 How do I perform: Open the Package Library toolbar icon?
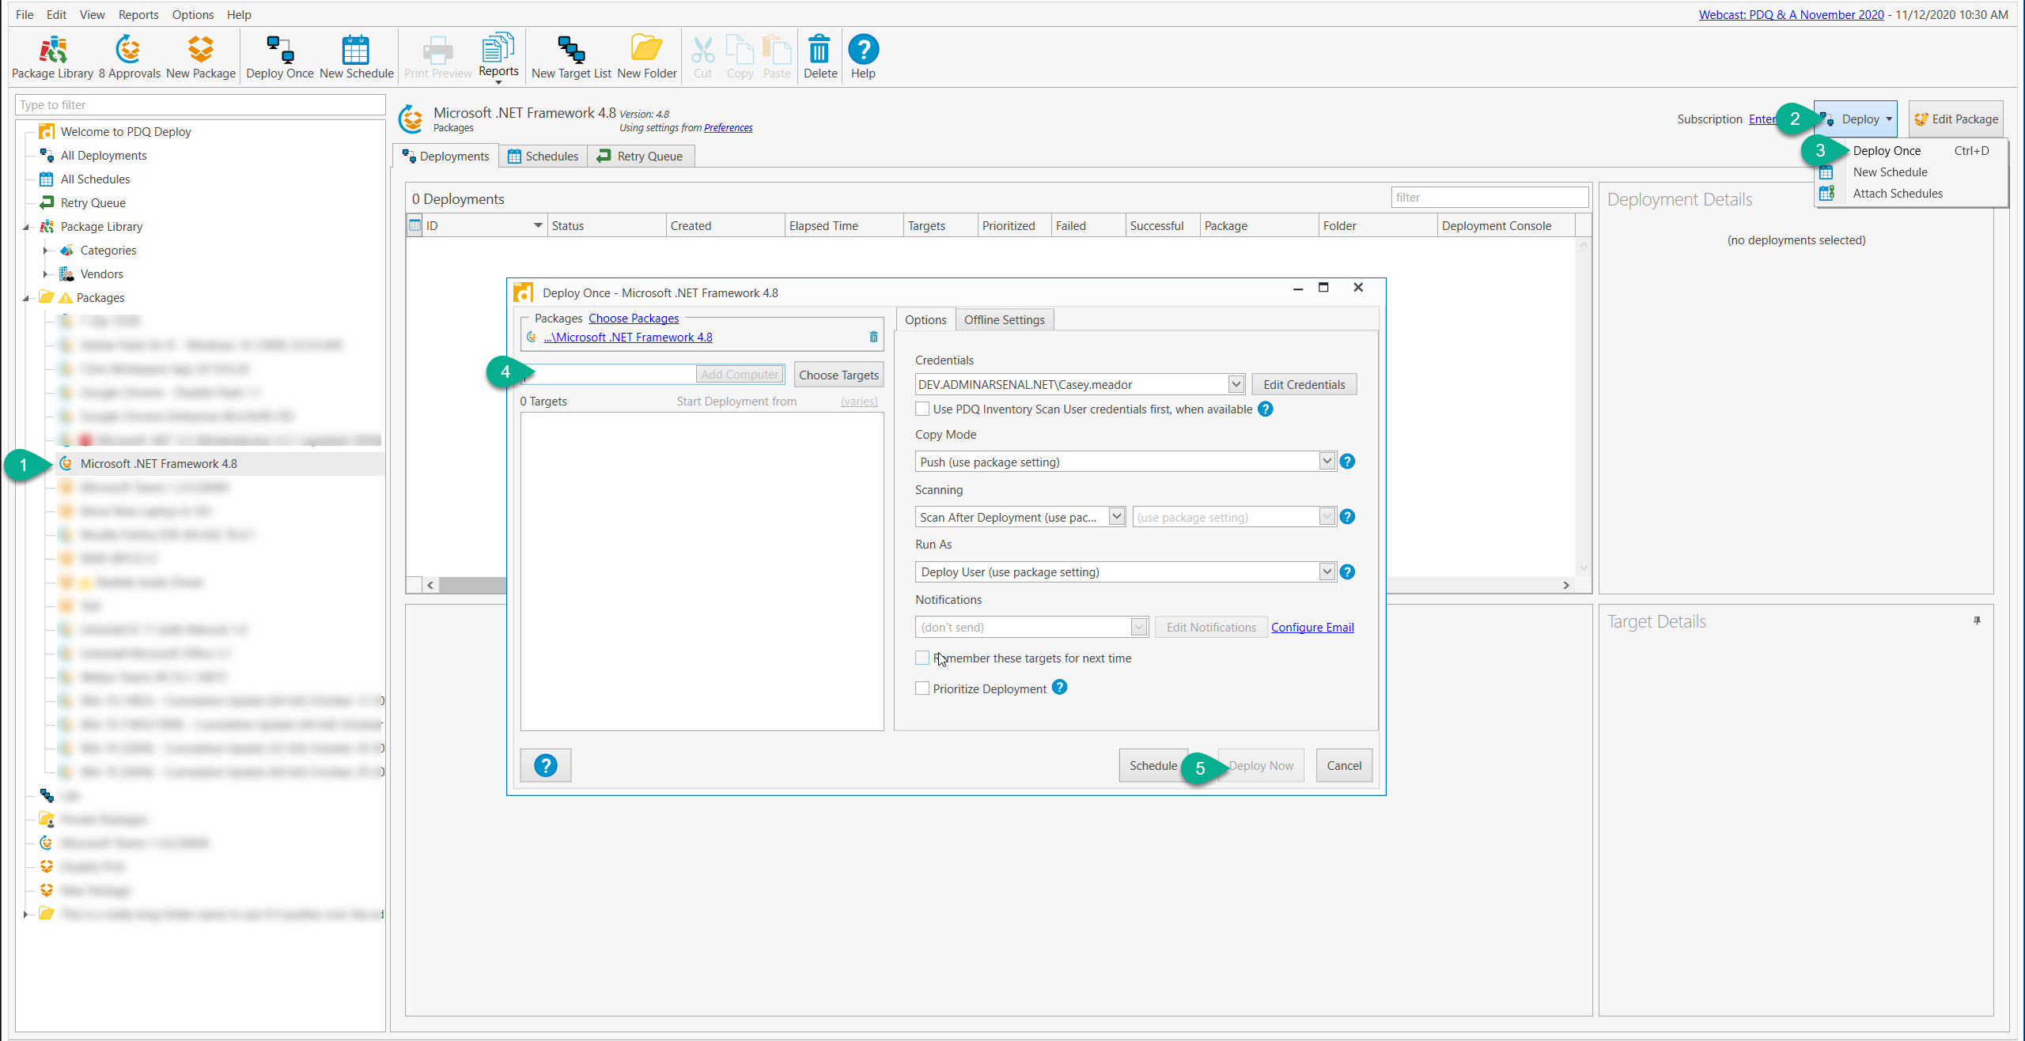pyautogui.click(x=52, y=57)
